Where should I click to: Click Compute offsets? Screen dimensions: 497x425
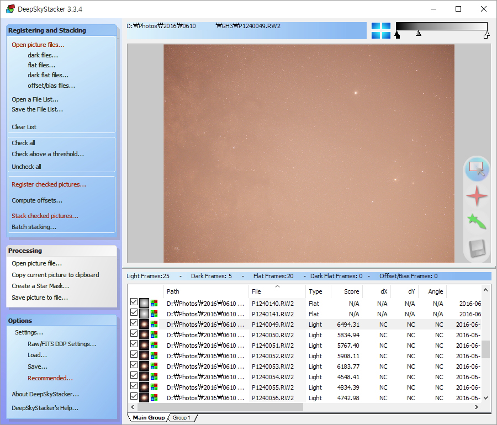tap(37, 200)
